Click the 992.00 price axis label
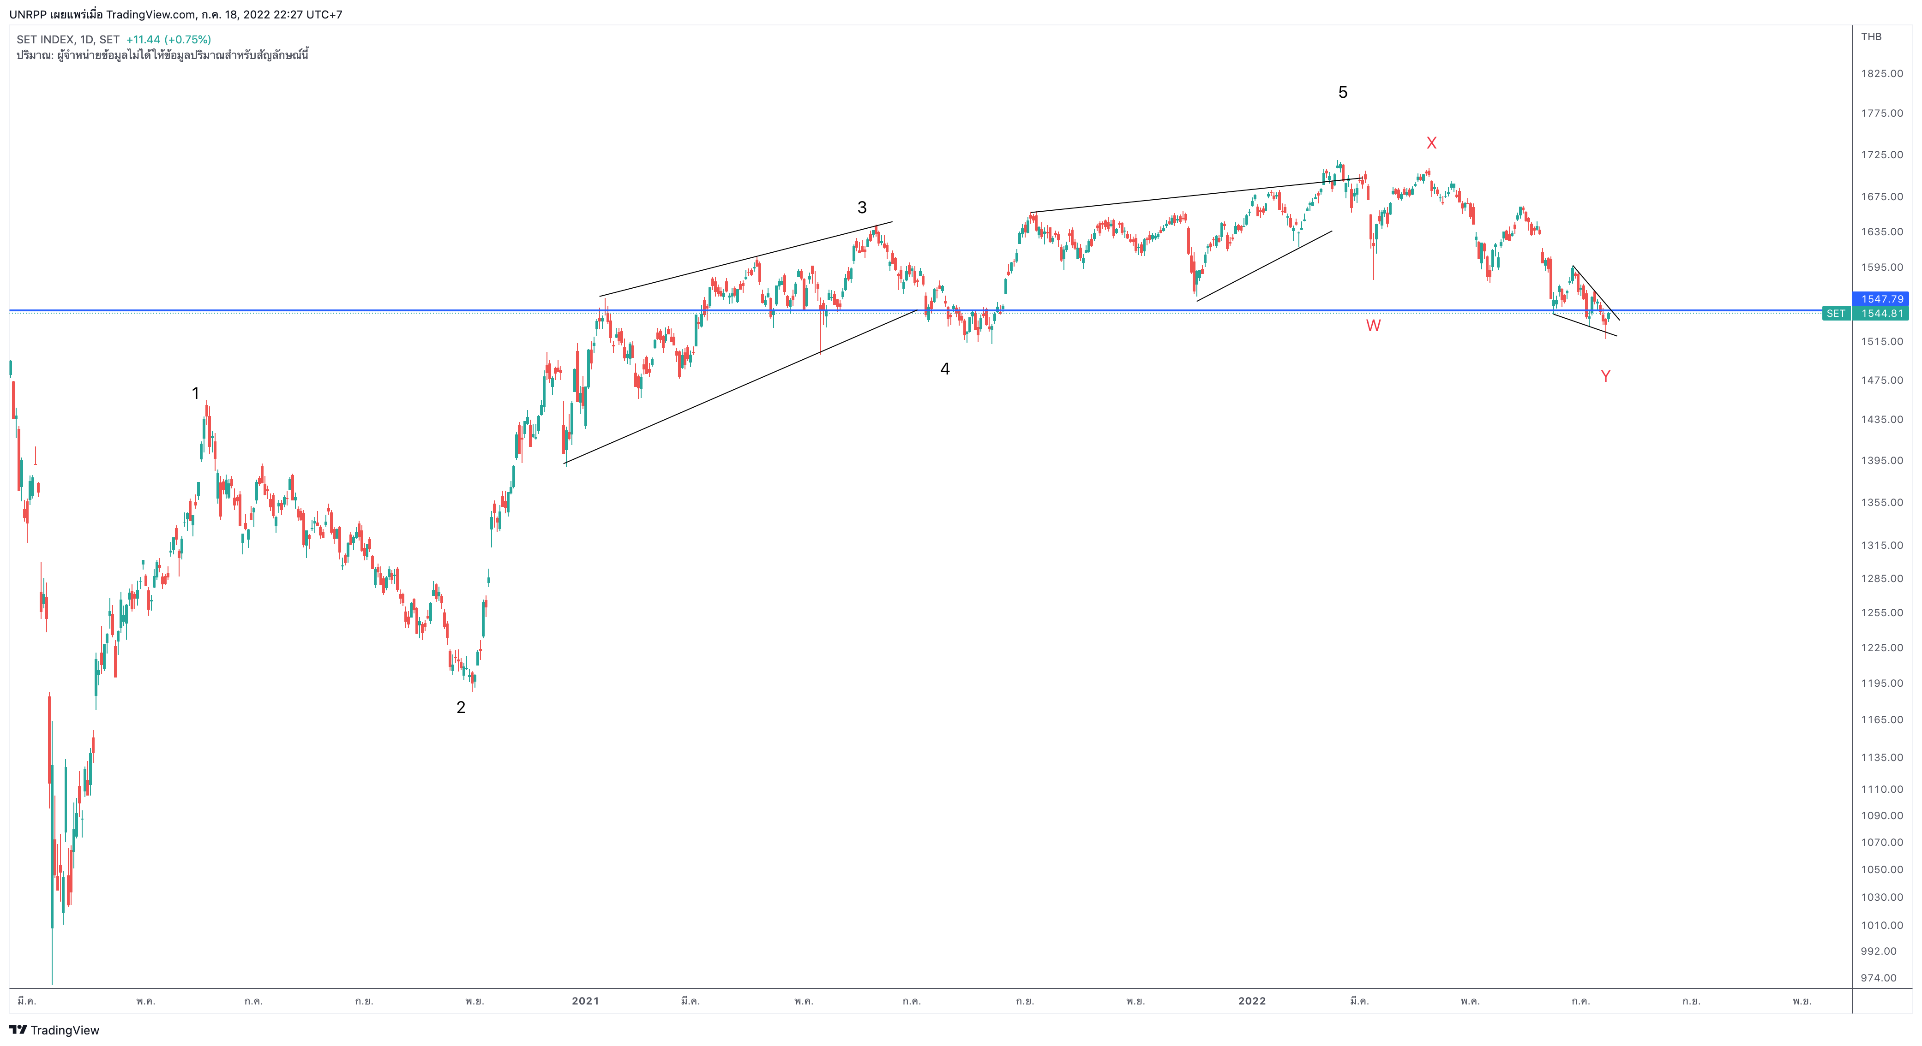 (x=1878, y=951)
